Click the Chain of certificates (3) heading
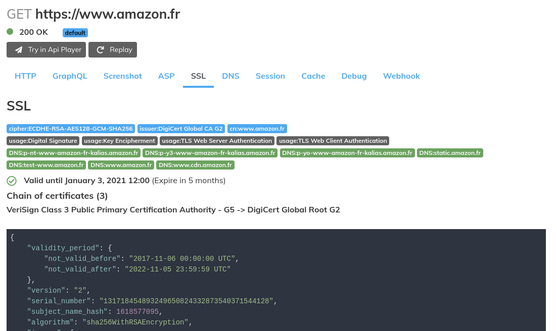 click(57, 196)
